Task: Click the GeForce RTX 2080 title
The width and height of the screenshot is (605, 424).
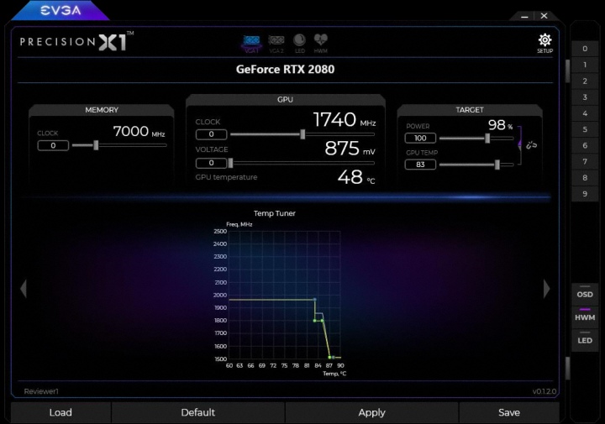Action: 285,70
